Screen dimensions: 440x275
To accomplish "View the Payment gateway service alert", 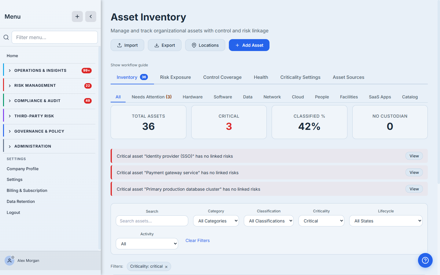I will coord(414,172).
